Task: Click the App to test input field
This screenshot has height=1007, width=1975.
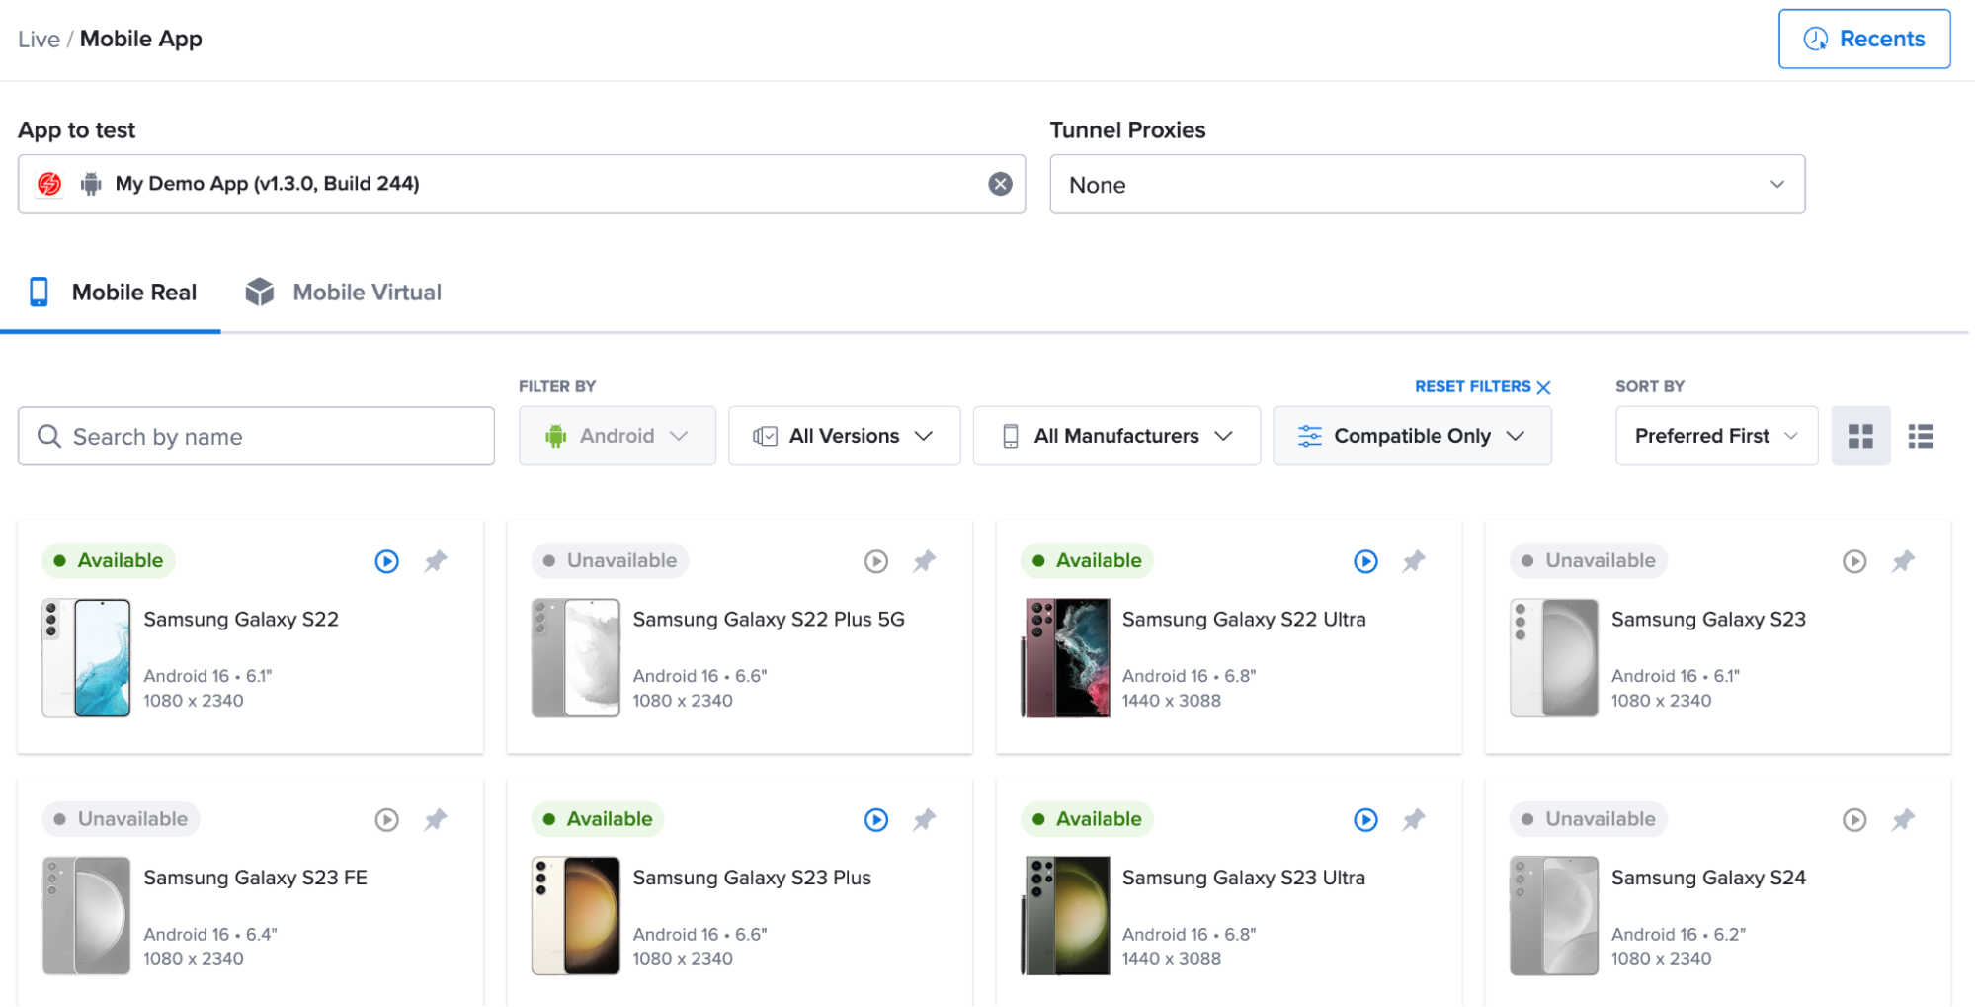Action: [x=521, y=184]
